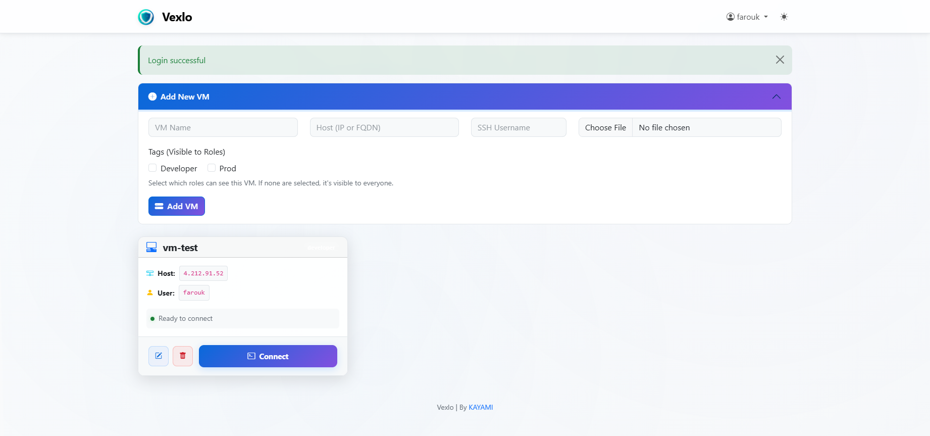930x436 pixels.
Task: Click the person icon beside User label
Action: [x=150, y=293]
